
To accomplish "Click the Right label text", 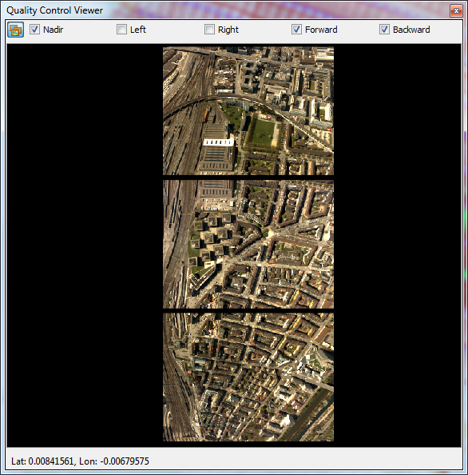I will click(228, 30).
